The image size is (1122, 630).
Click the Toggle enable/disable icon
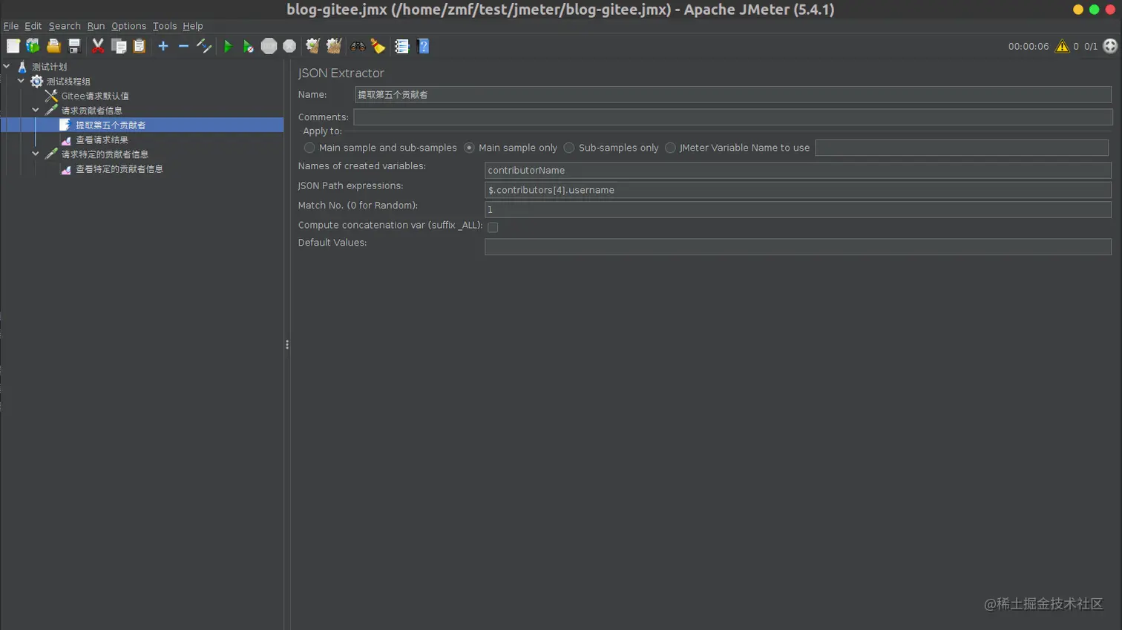coord(204,46)
